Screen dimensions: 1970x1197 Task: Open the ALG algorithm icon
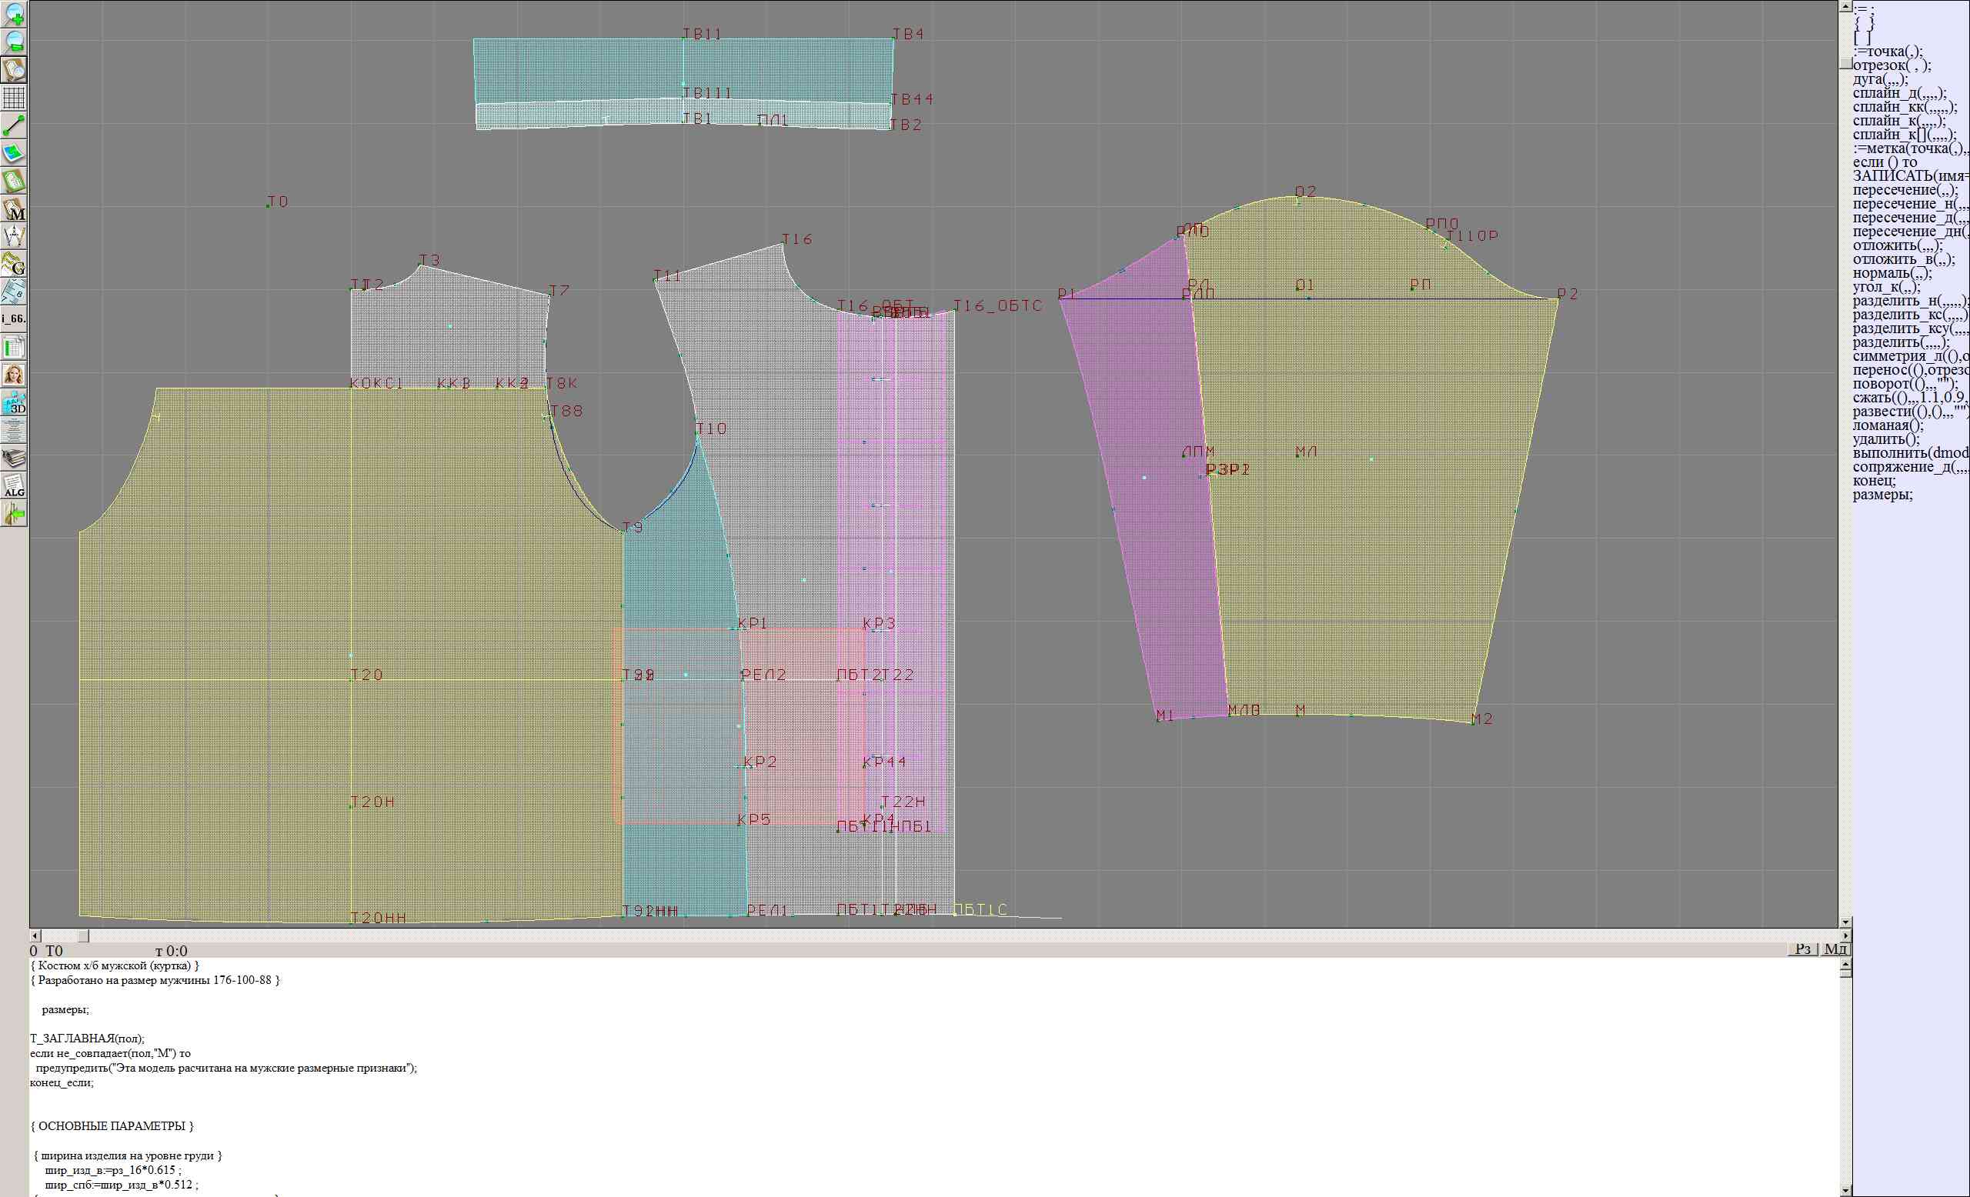click(14, 486)
